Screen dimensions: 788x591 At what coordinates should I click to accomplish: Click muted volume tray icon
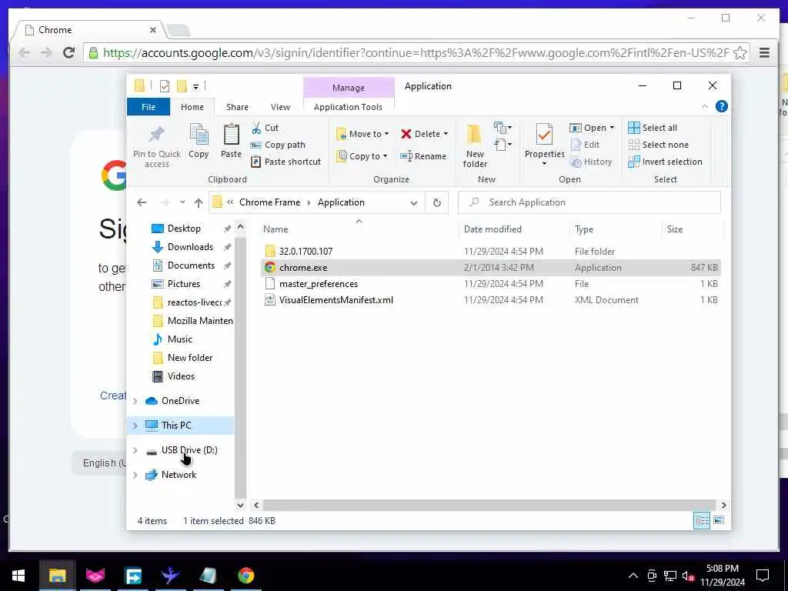[x=688, y=576]
